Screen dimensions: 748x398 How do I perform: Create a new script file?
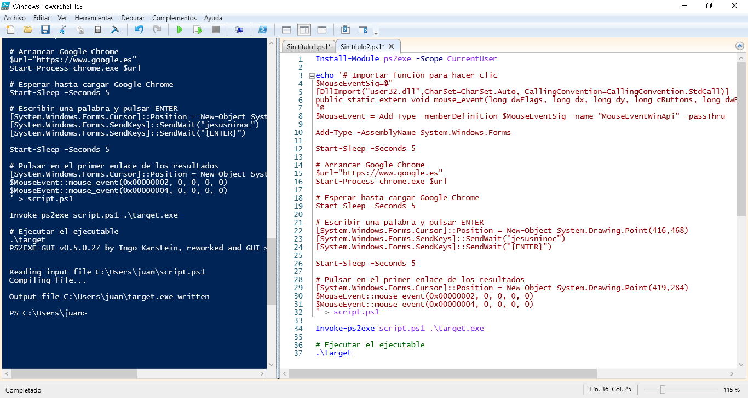10,30
